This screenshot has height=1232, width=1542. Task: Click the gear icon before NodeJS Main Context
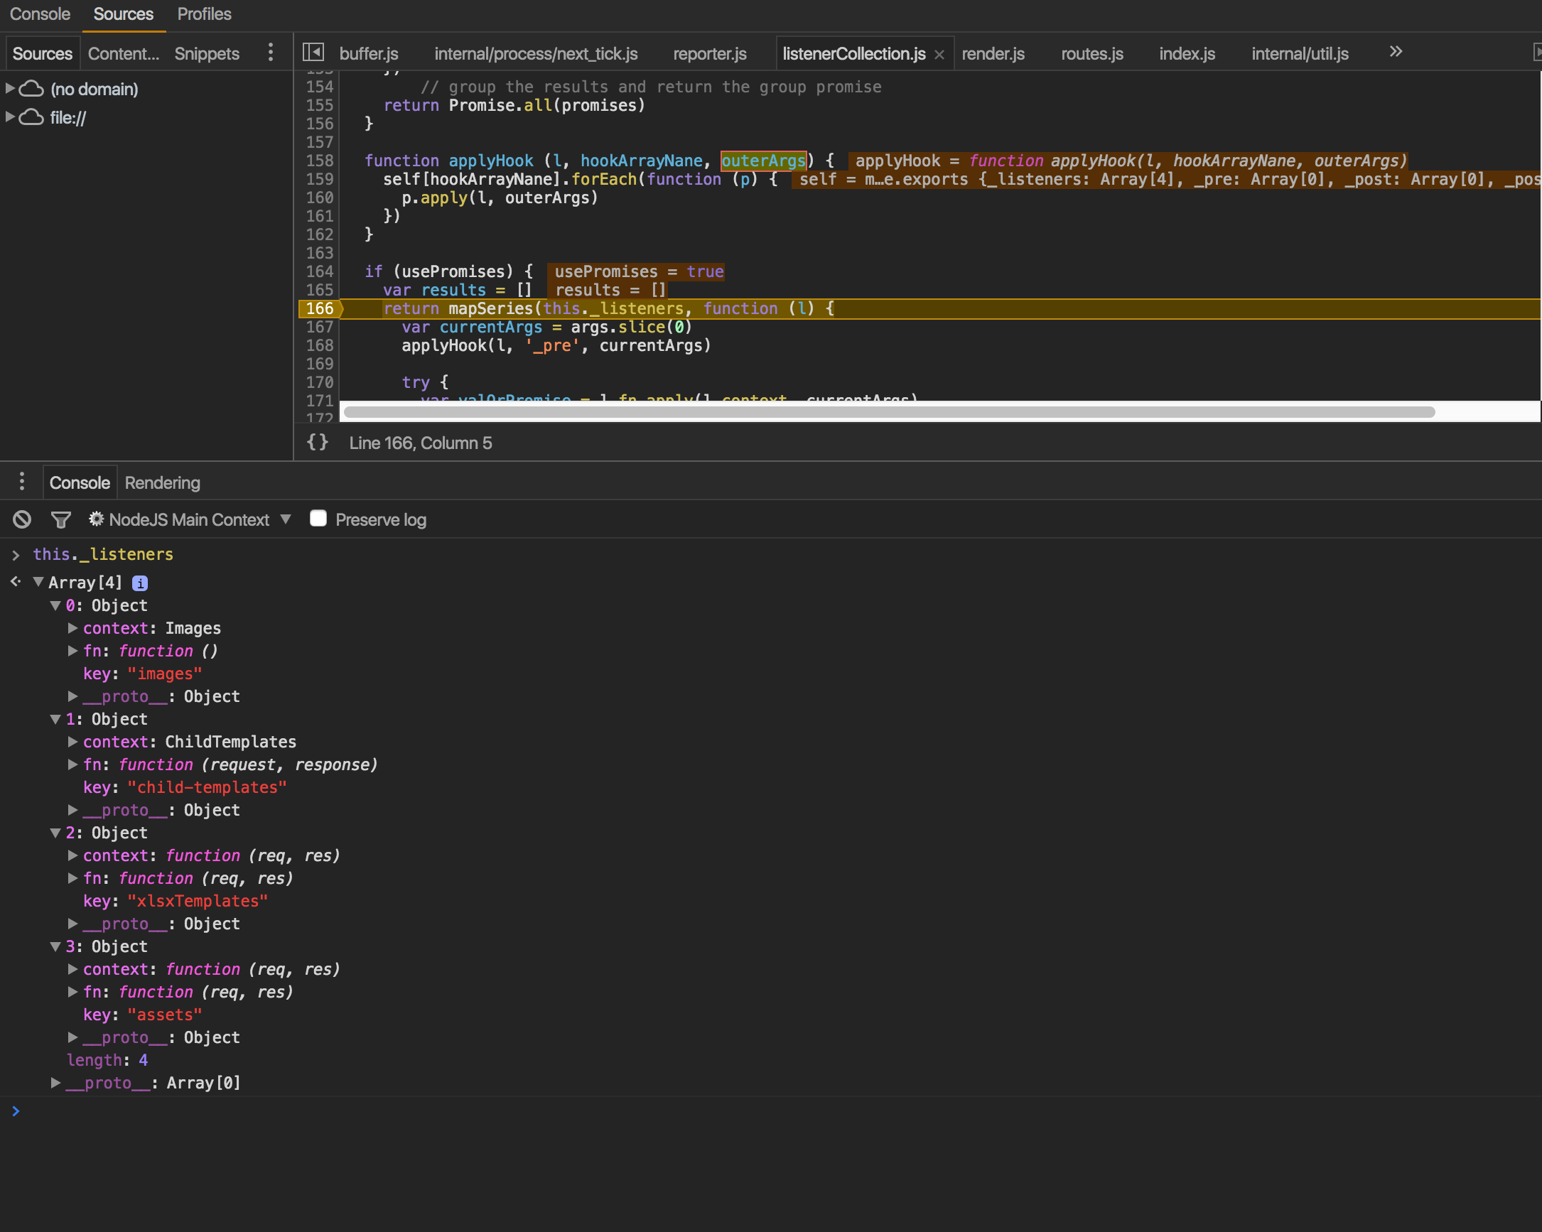click(96, 519)
